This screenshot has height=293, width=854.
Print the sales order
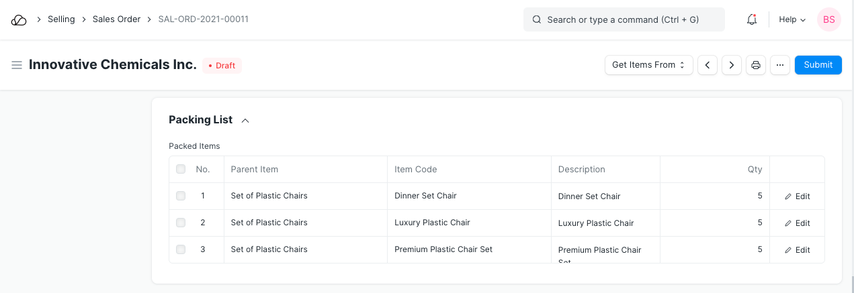coord(756,65)
